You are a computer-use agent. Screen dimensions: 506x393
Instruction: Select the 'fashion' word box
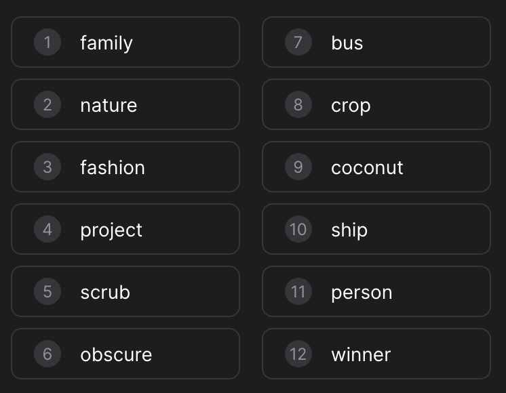coord(125,167)
